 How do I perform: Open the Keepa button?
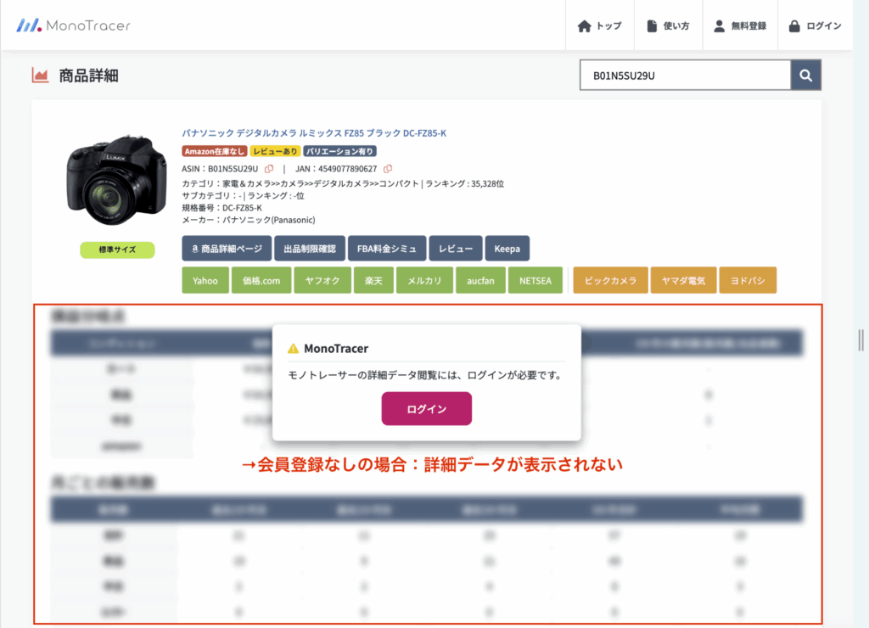tap(507, 249)
